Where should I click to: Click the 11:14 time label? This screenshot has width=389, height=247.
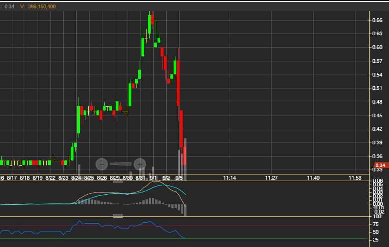230,178
